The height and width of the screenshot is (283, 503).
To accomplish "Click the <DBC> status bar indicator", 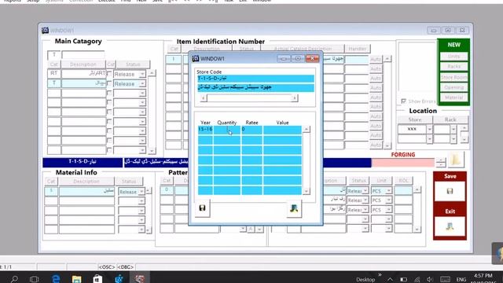I will pos(126,267).
